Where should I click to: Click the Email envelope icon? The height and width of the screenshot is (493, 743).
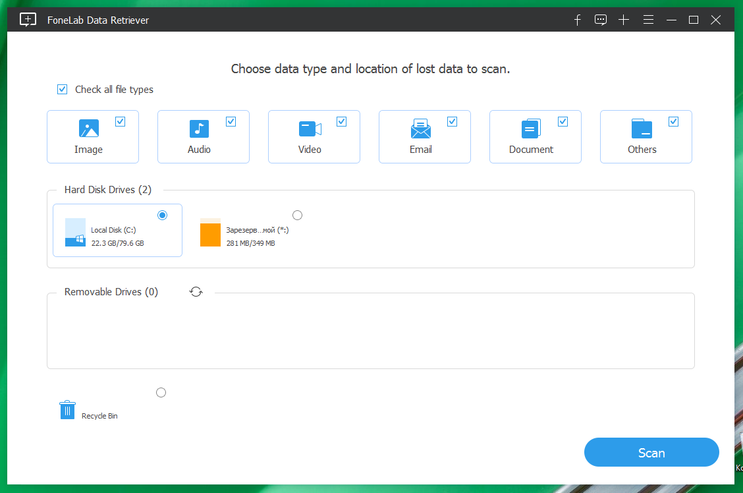pyautogui.click(x=420, y=129)
